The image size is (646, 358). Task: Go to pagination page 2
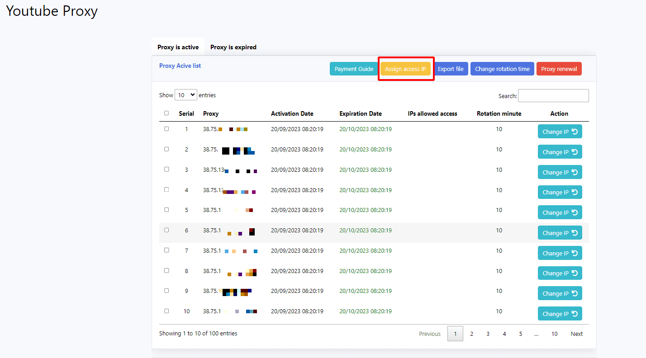tap(471, 334)
